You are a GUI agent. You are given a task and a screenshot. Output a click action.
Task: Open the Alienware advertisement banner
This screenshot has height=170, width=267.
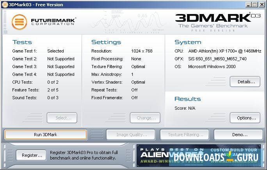(x=199, y=156)
